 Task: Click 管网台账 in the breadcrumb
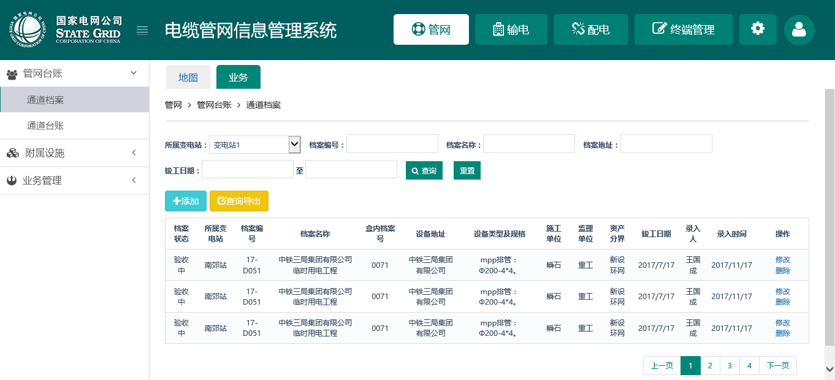click(x=214, y=105)
